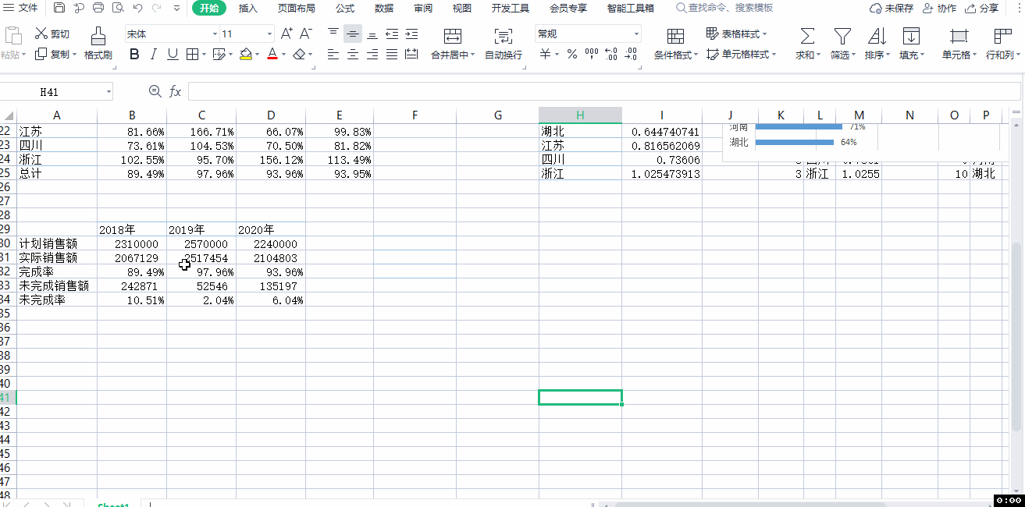This screenshot has width=1025, height=507.
Task: Open Print Preview icon
Action: pyautogui.click(x=118, y=8)
